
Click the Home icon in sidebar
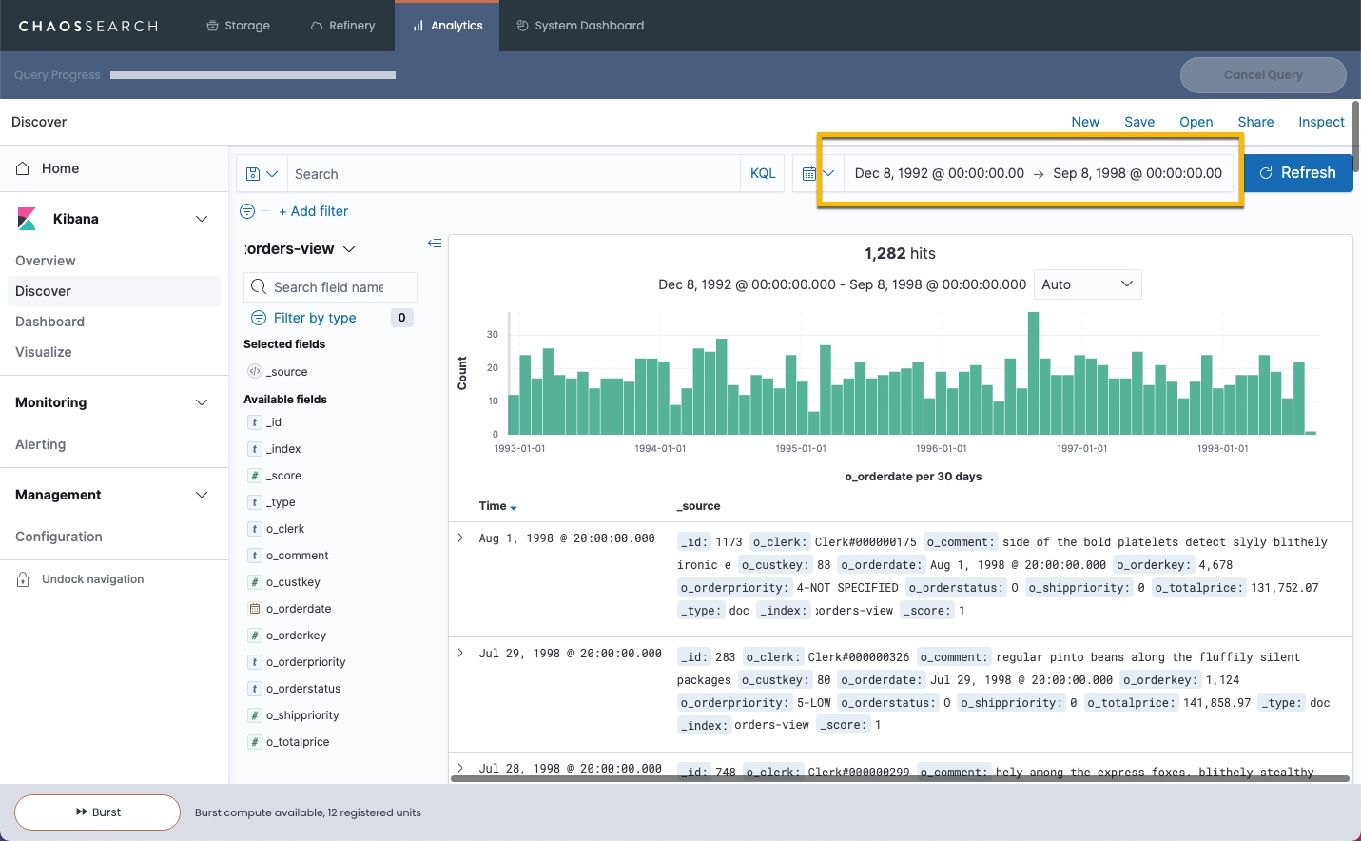point(23,168)
